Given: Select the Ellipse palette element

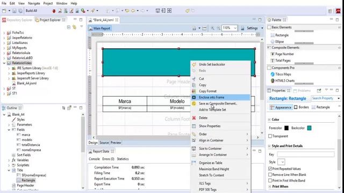Looking at the screenshot, I should pos(277,42).
